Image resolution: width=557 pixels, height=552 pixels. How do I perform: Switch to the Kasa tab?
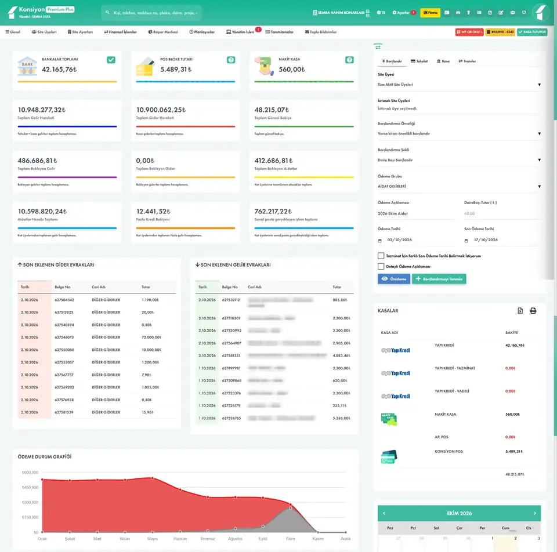click(x=443, y=61)
